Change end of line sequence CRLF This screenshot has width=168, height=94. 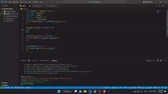(125, 88)
